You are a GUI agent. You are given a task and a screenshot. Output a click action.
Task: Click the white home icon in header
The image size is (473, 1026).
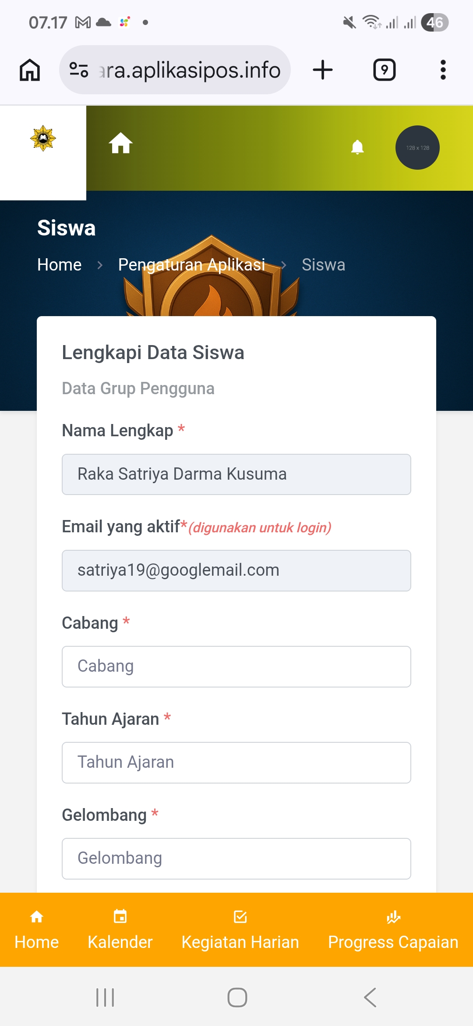(121, 143)
